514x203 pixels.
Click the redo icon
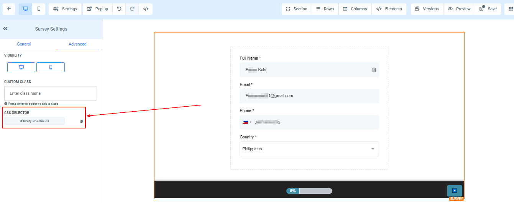point(132,9)
